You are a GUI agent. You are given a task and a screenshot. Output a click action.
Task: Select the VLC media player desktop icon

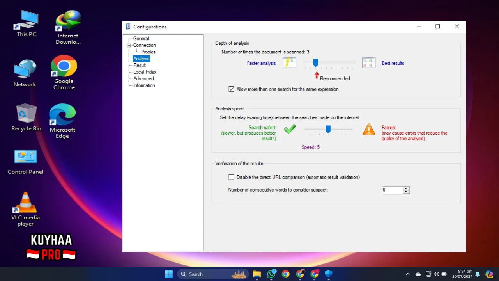point(26,209)
